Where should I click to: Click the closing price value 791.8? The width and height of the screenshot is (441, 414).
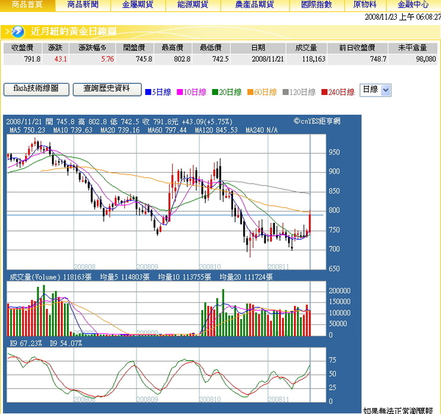[32, 59]
